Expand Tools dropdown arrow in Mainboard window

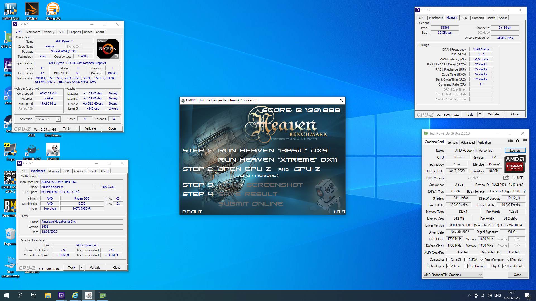(82, 268)
